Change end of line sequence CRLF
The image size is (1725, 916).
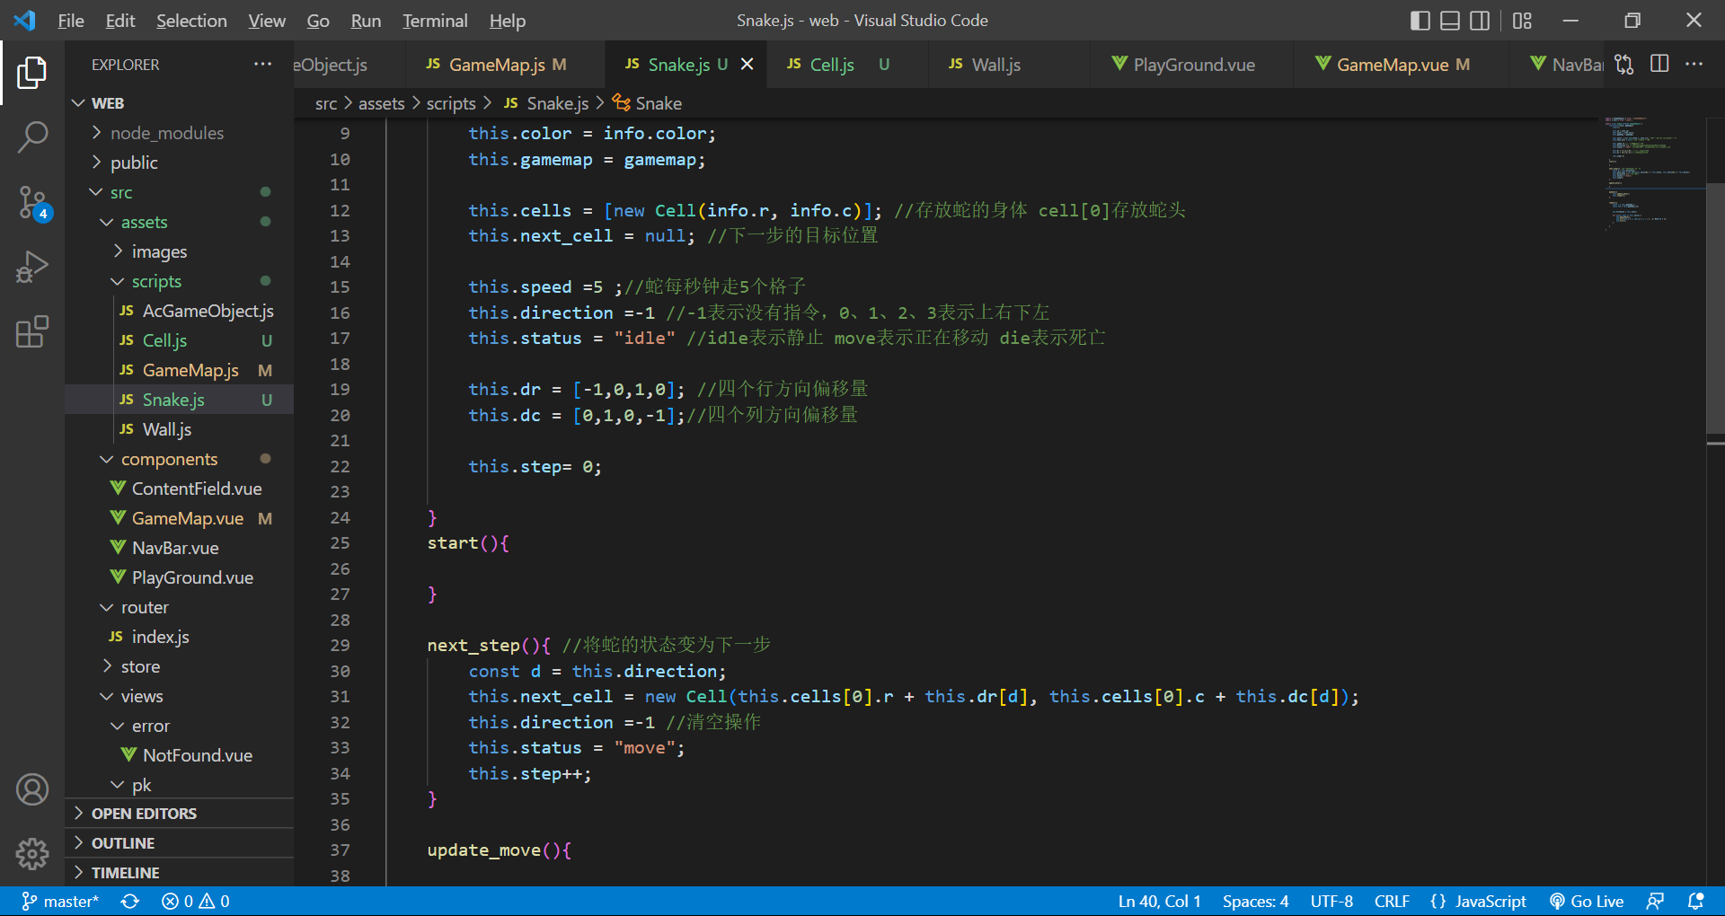point(1392,901)
